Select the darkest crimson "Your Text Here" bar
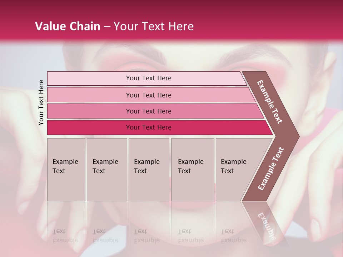This screenshot has height=257, width=343. click(148, 127)
